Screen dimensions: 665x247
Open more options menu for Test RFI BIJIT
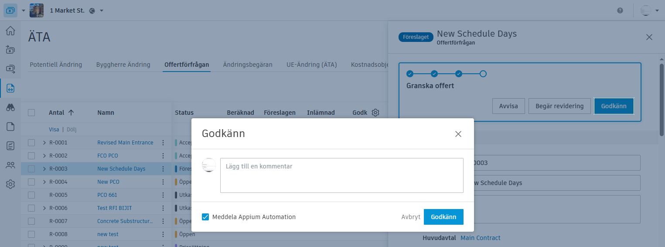pos(163,208)
